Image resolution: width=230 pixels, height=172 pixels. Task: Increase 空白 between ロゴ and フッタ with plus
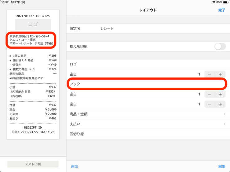(x=220, y=74)
